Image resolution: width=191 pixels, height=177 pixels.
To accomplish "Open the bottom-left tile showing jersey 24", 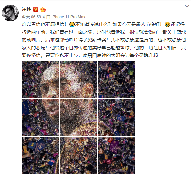I will click(40, 156).
